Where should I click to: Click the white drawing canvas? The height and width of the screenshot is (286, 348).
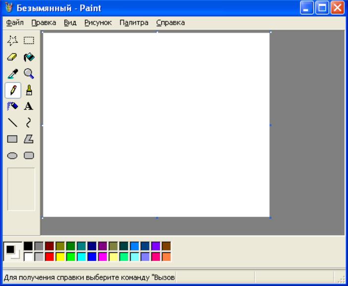click(156, 125)
